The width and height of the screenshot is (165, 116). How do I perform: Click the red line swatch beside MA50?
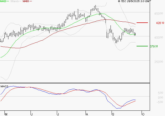(31, 1)
